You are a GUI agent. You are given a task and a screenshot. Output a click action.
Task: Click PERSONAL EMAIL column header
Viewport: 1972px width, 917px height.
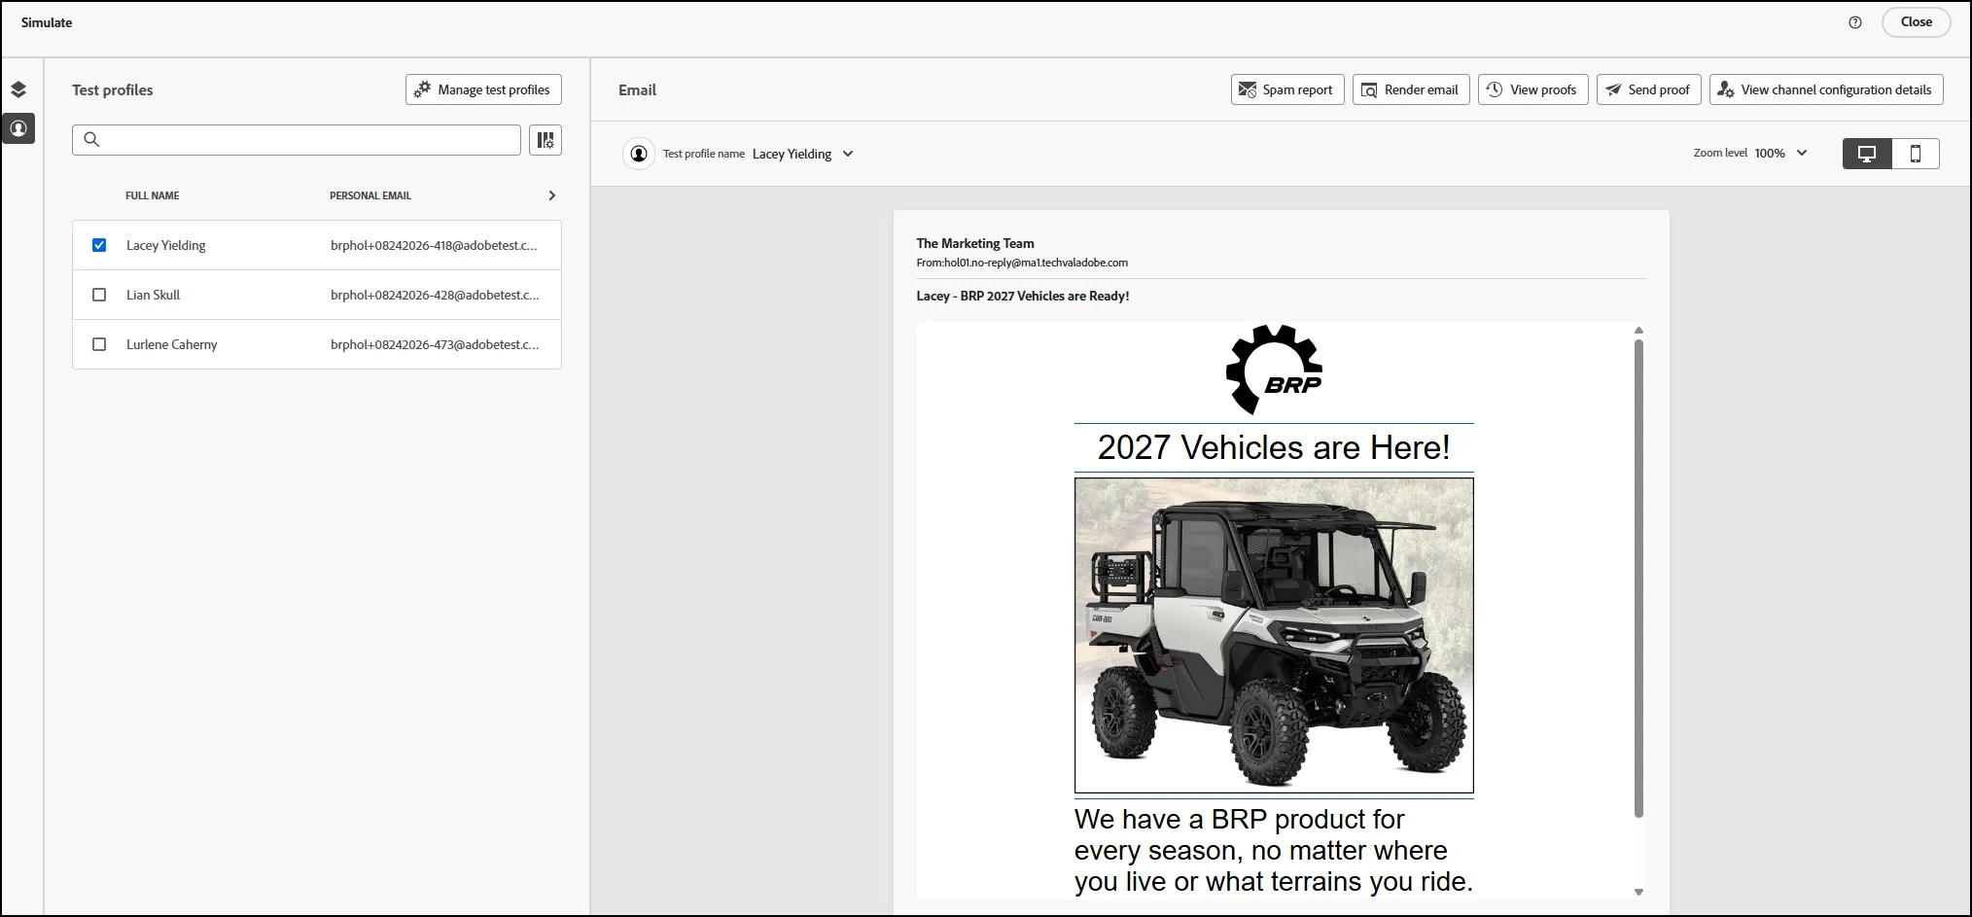[x=370, y=195]
